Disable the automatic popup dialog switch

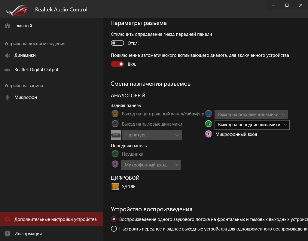tap(117, 64)
